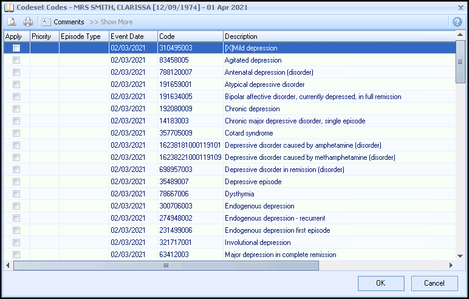Sort by Event Date column header
This screenshot has width=469, height=299.
point(133,36)
